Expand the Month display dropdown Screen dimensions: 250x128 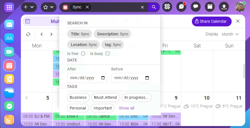(x=230, y=34)
